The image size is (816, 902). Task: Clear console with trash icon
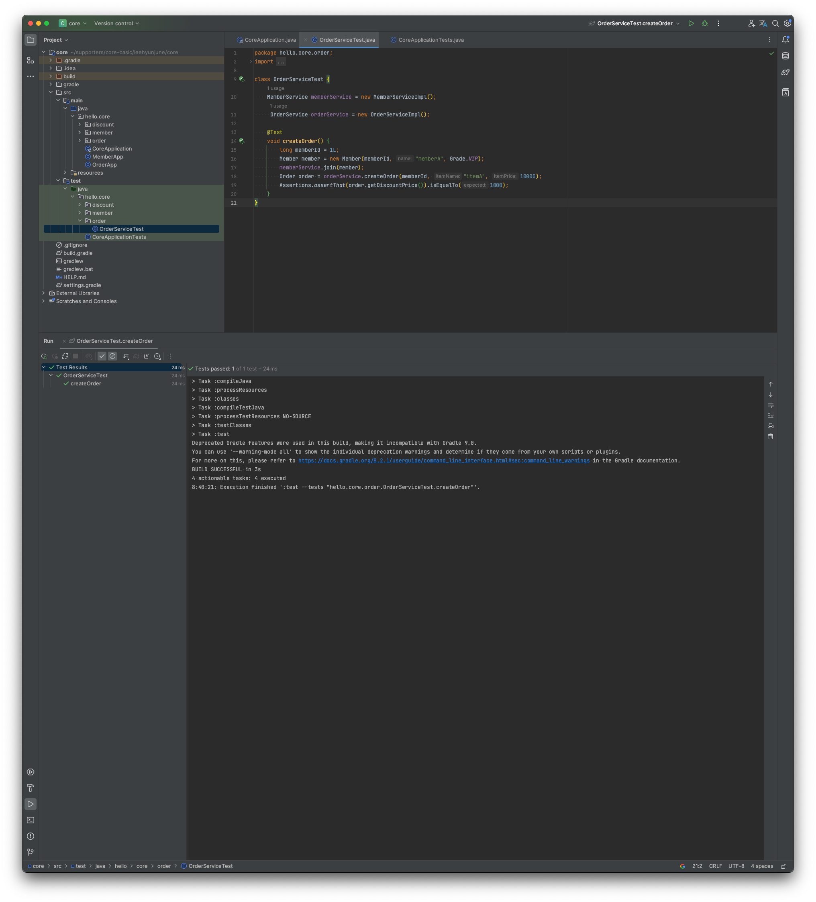770,437
